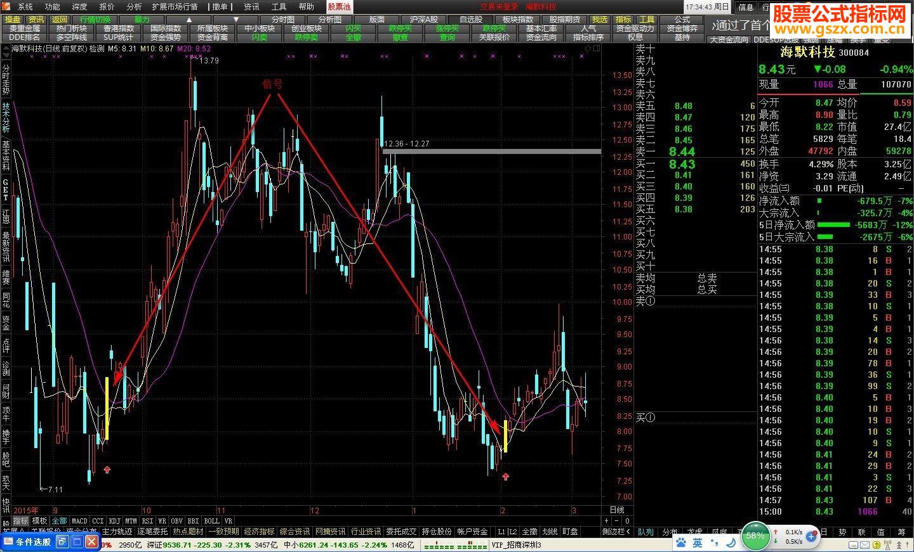Click stock name 海默科技 in quote panel
Image resolution: width=914 pixels, height=552 pixels.
[807, 53]
